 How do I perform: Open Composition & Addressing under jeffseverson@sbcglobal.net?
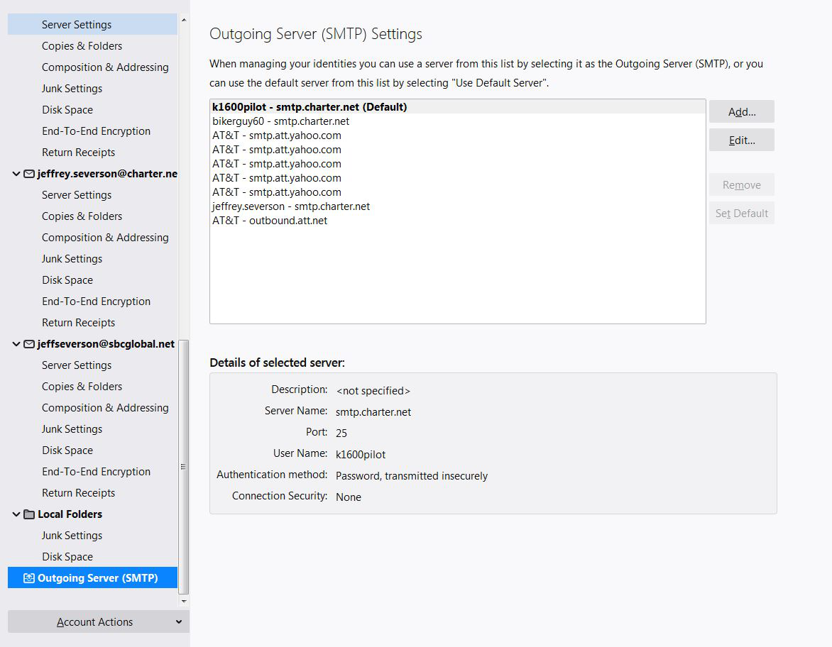(105, 408)
